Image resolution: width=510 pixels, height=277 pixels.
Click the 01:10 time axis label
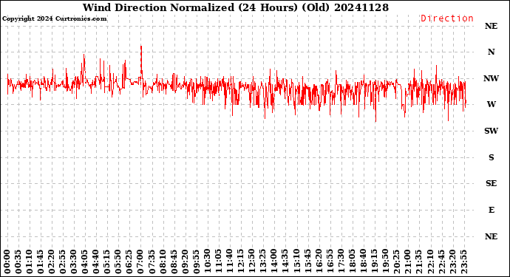click(x=30, y=262)
